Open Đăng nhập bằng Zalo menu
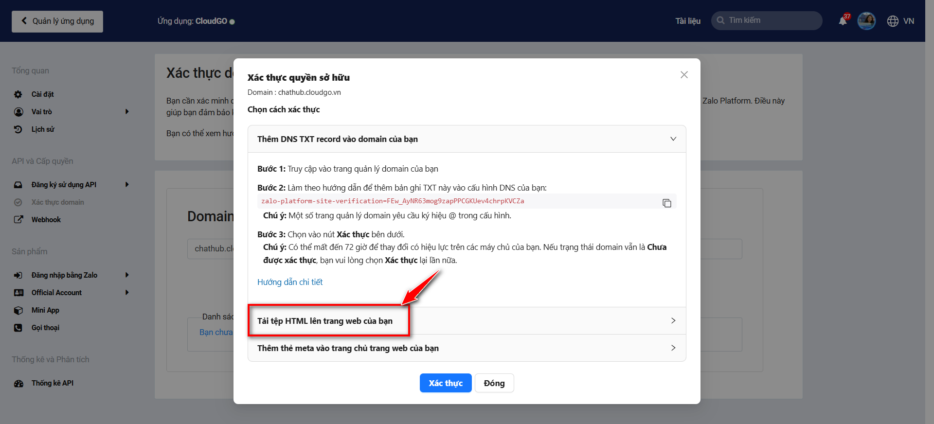 pos(64,275)
